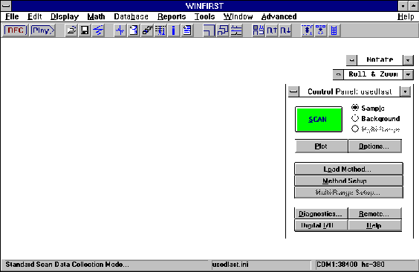The width and height of the screenshot is (419, 272).
Task: Open the Reports menu
Action: [172, 16]
